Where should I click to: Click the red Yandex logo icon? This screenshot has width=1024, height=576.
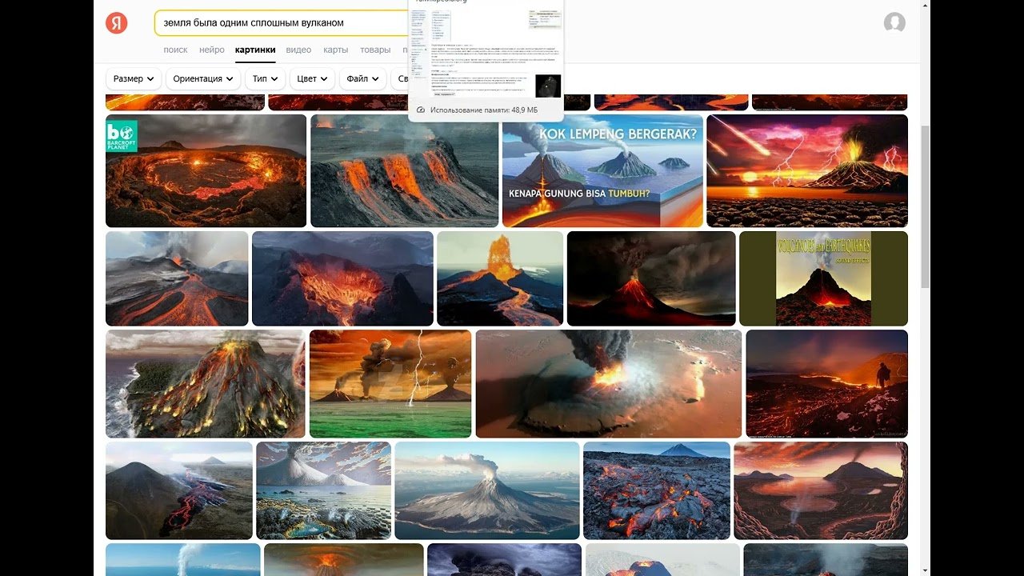[x=117, y=23]
